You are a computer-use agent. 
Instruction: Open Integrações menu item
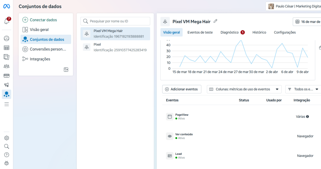point(46,59)
